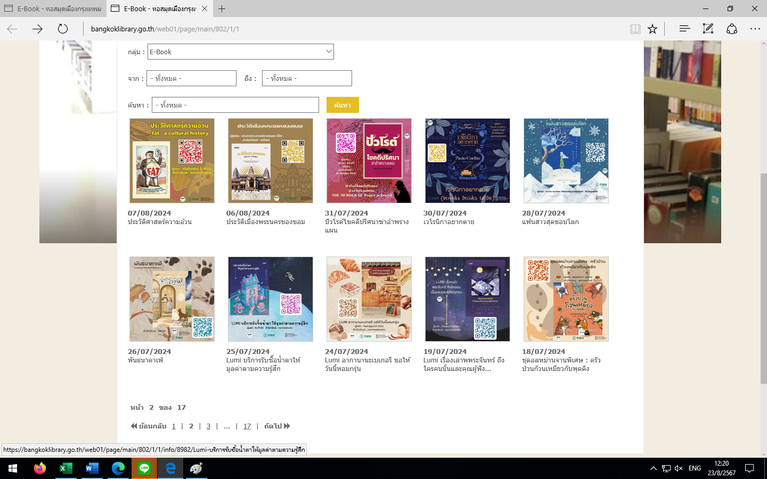Open the 'จาก' start date field
Screen dimensions: 767x479
pyautogui.click(x=191, y=78)
